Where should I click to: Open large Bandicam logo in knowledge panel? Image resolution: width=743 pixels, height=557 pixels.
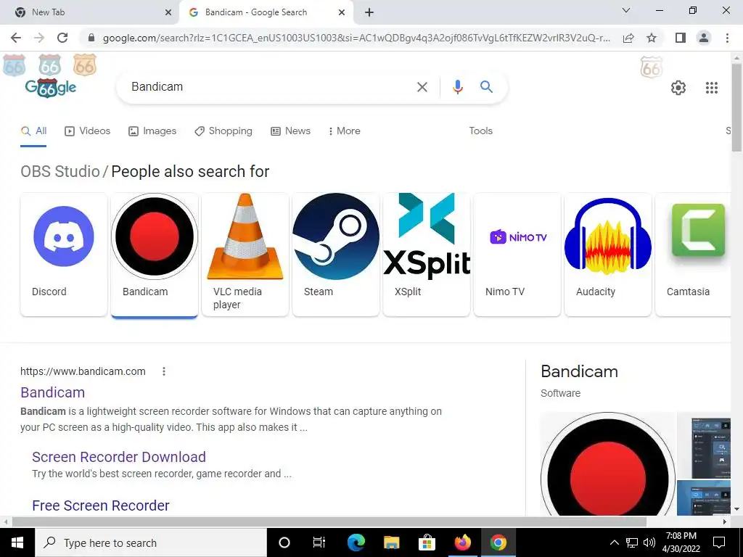tap(607, 463)
